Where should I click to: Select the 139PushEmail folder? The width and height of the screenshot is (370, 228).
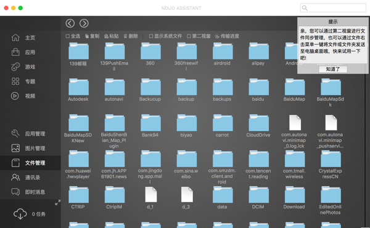click(114, 51)
